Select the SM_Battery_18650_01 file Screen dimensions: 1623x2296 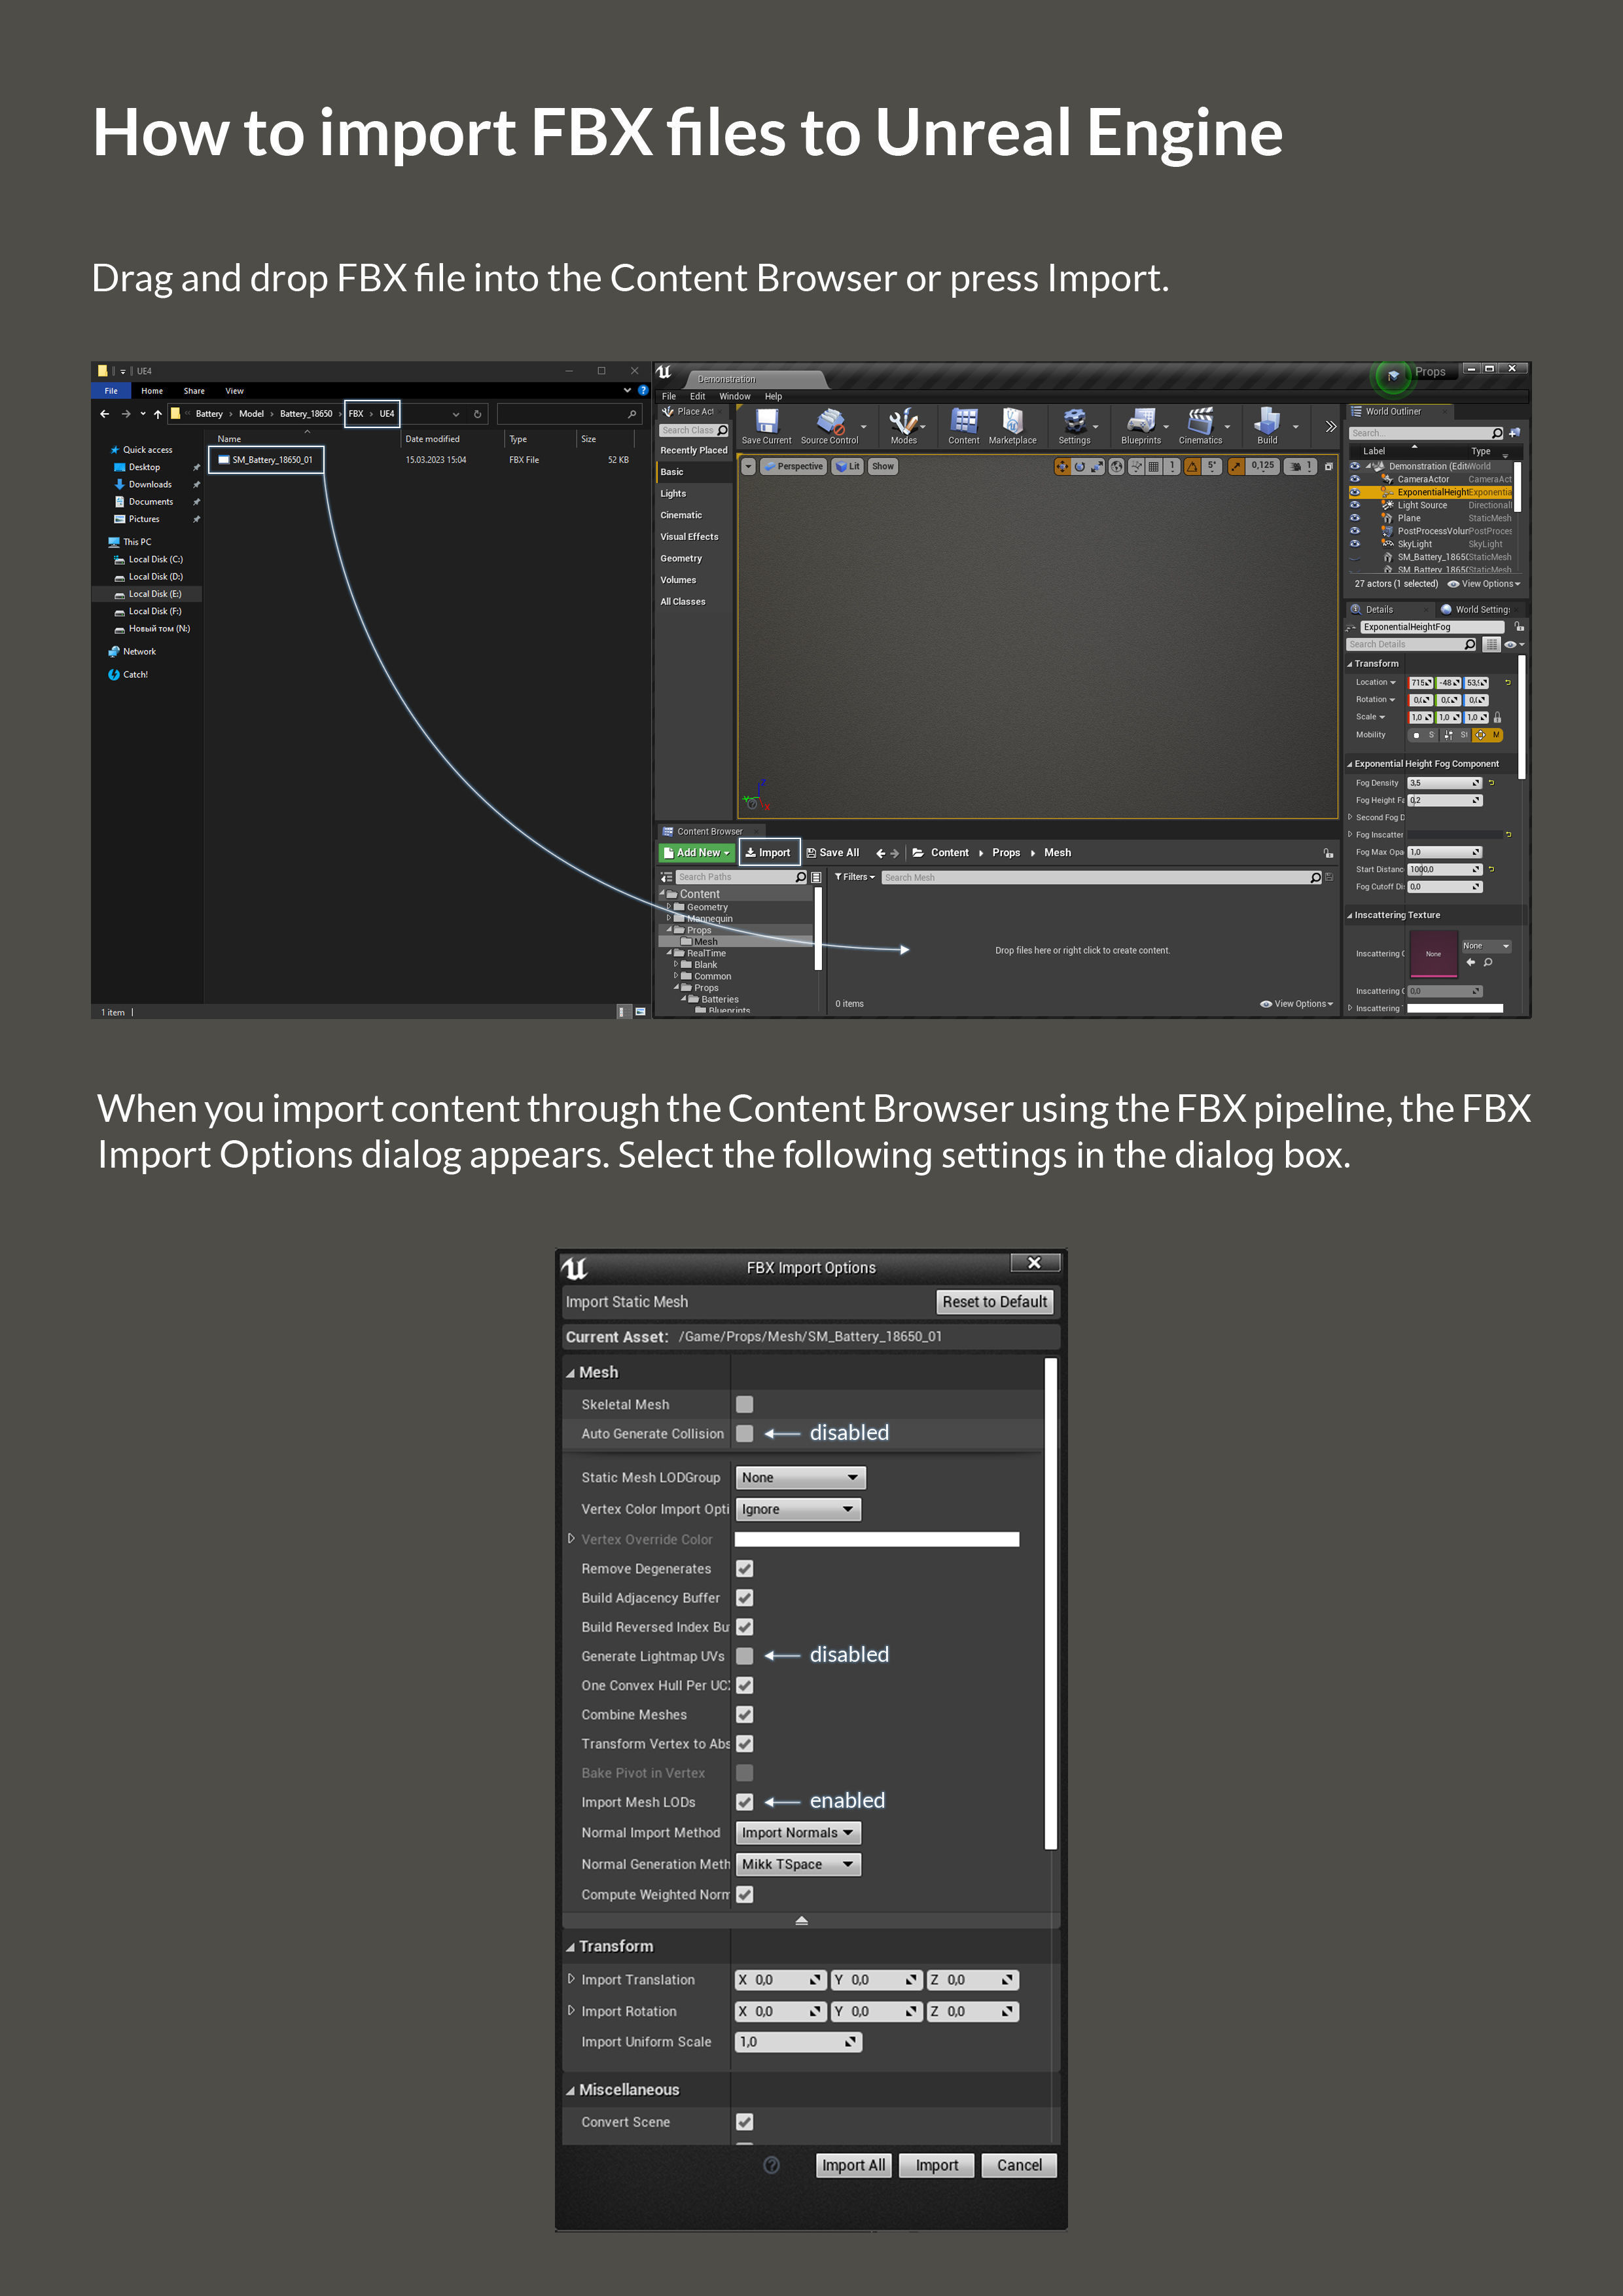271,460
